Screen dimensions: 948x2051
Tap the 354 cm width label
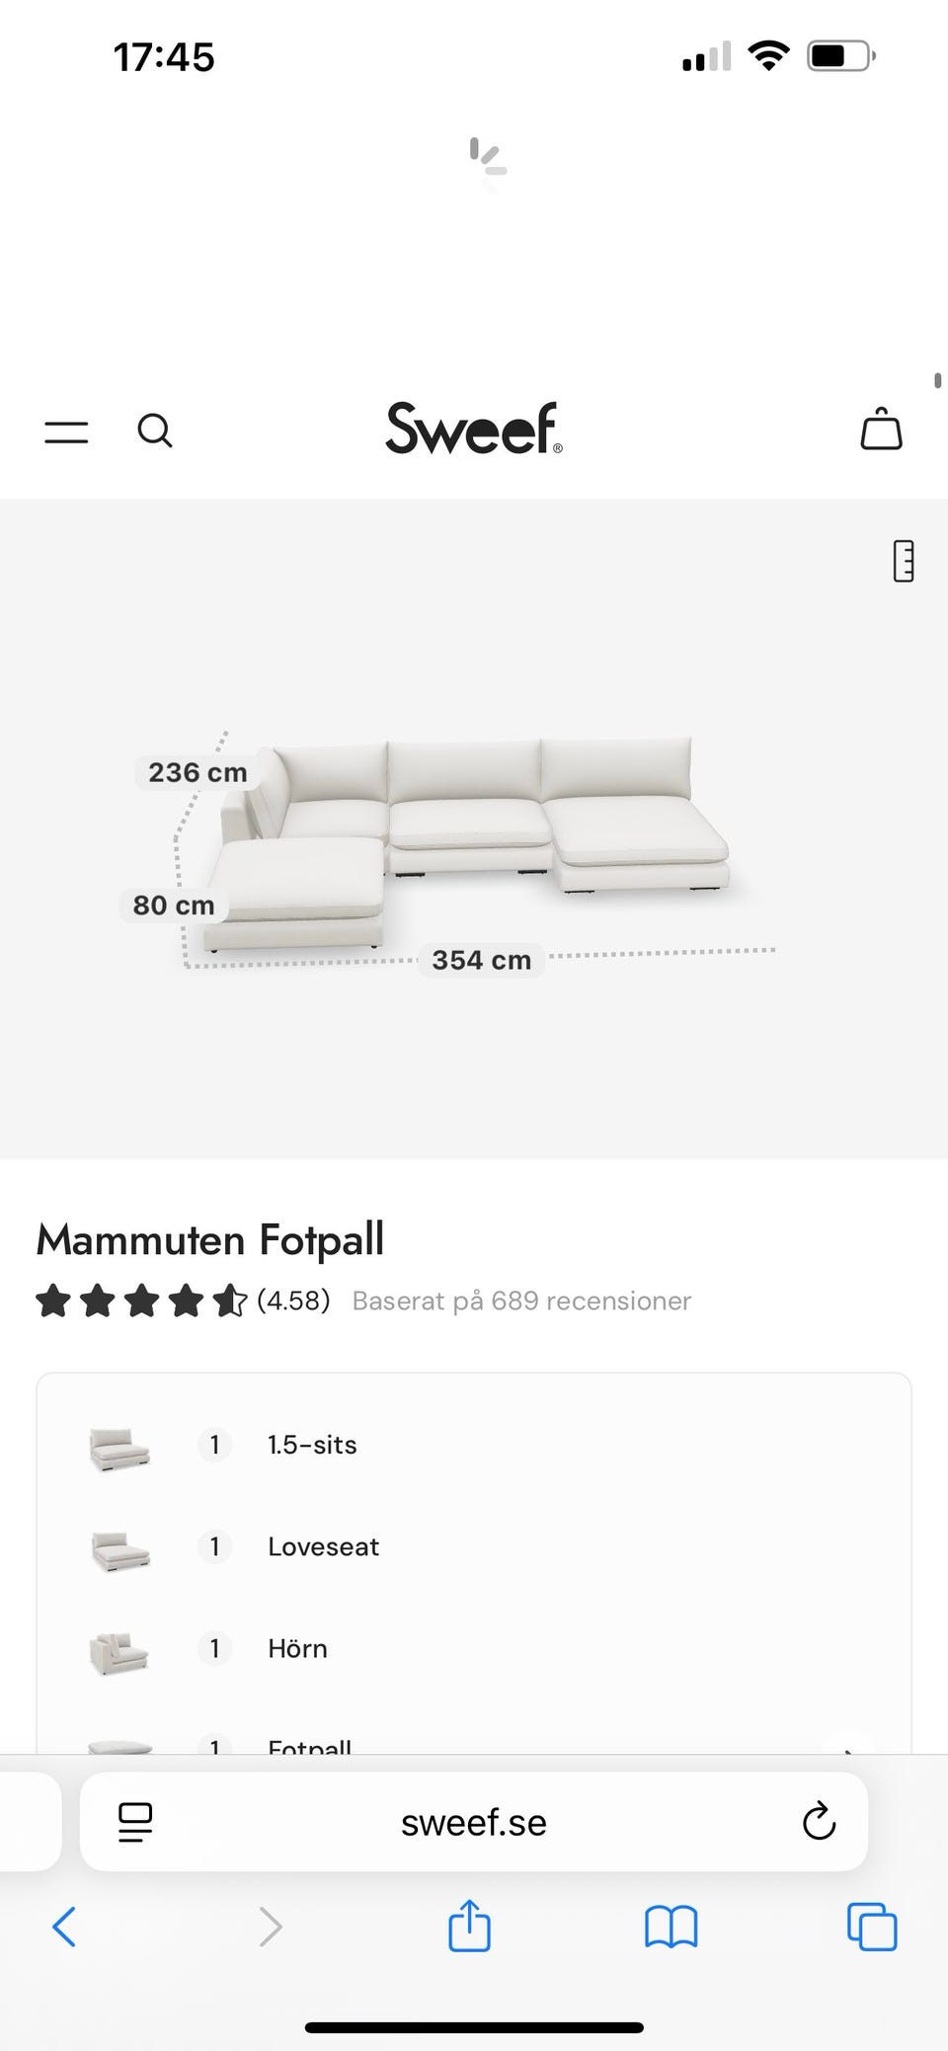pos(482,960)
